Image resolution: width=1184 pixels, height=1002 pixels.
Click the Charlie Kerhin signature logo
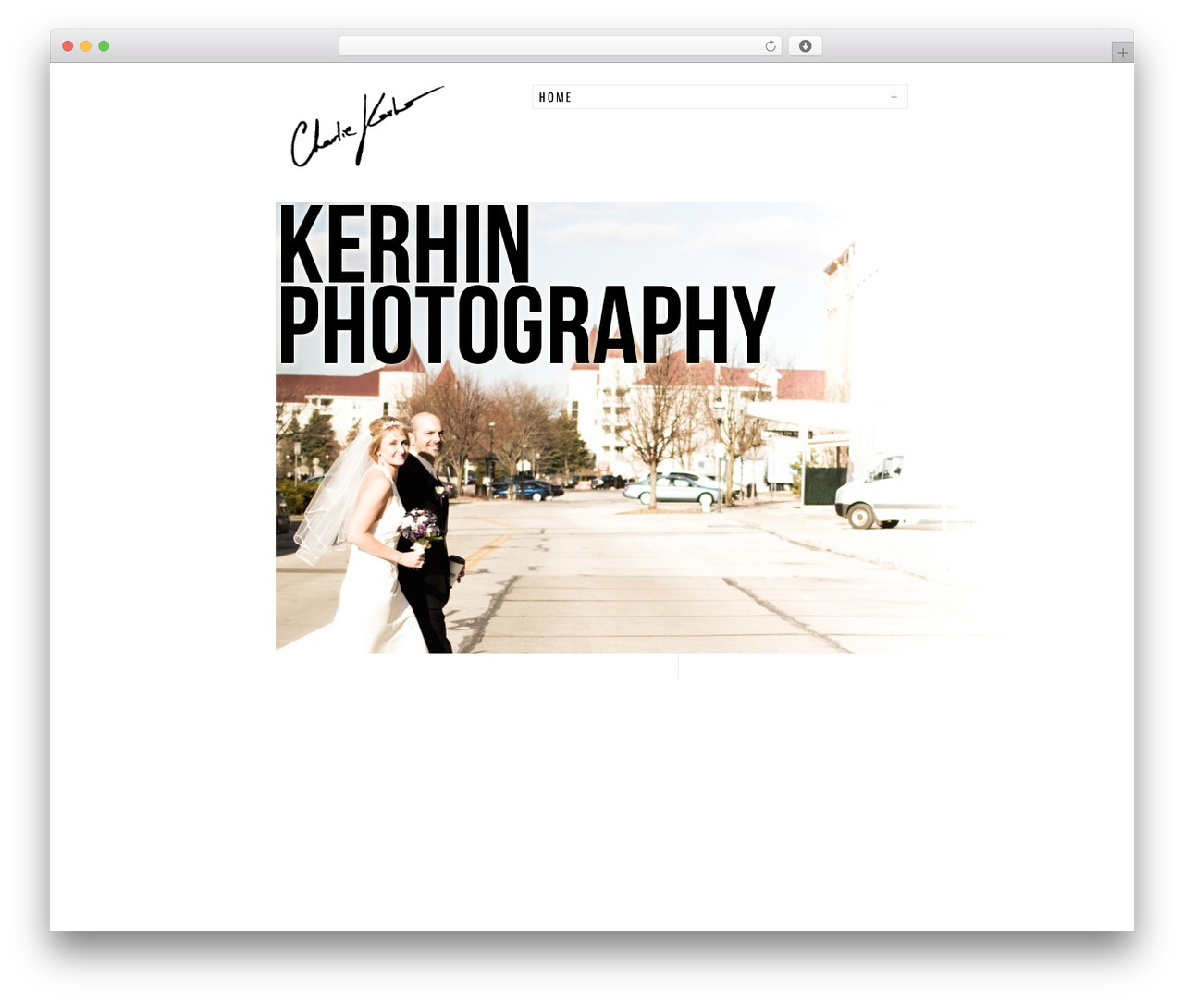point(367,127)
